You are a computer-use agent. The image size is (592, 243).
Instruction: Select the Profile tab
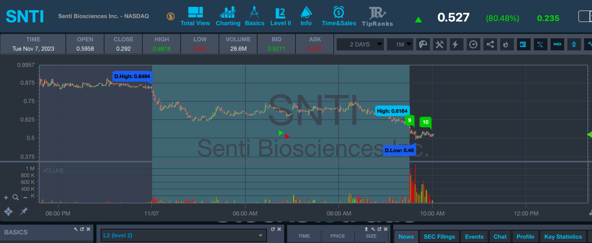(525, 236)
